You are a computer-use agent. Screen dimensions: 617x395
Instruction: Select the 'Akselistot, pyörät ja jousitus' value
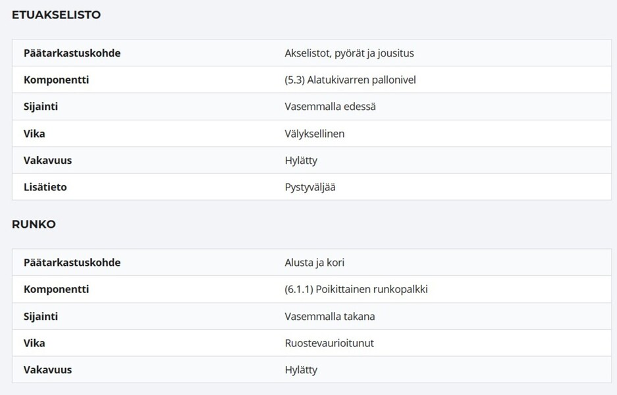(350, 53)
